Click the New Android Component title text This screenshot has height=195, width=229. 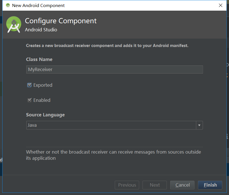pyautogui.click(x=38, y=6)
